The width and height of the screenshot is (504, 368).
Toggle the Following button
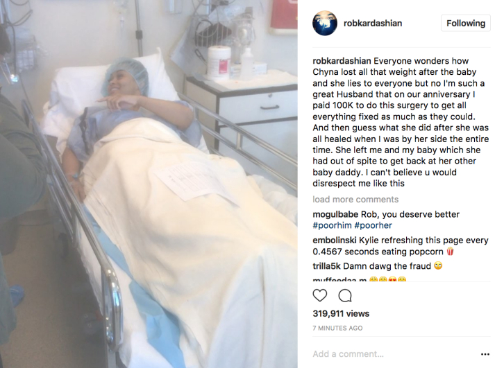pos(466,23)
